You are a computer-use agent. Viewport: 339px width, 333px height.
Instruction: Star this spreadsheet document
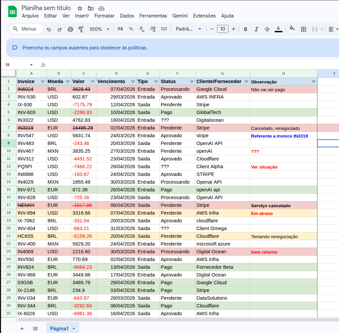(x=80, y=8)
